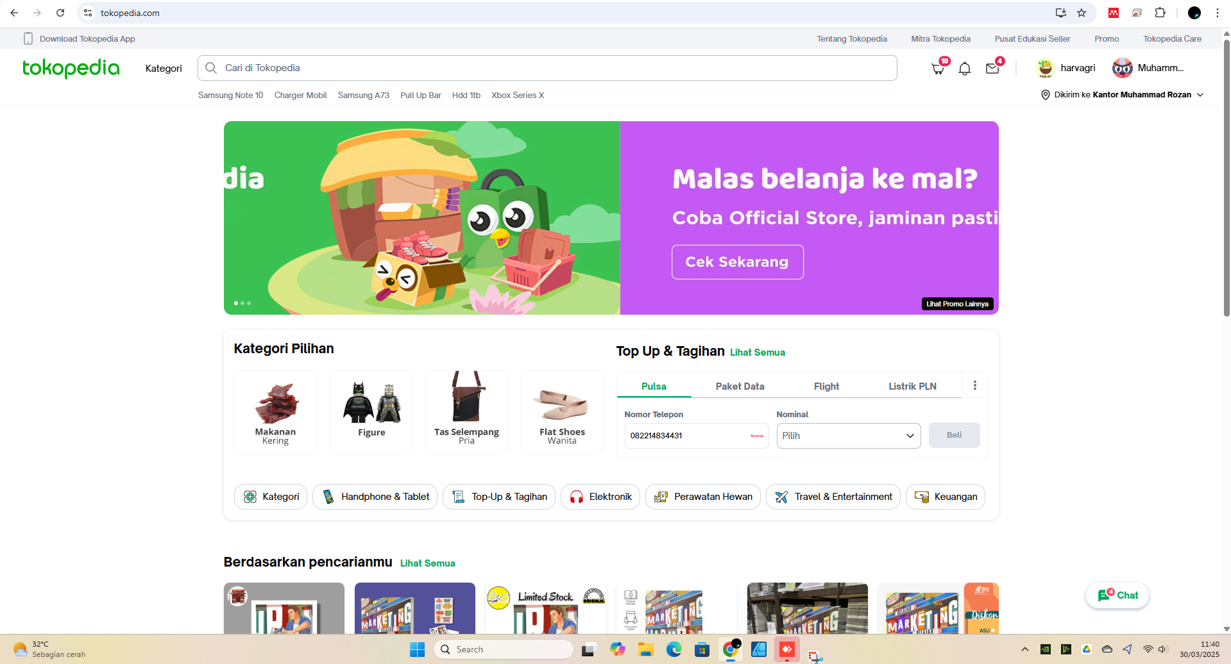Open the browser extensions puzzle icon
The image size is (1231, 664).
pos(1160,13)
